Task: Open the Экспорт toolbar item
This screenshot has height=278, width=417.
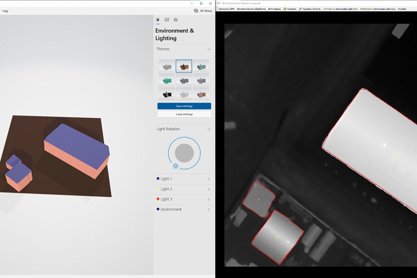Action: 402,9
